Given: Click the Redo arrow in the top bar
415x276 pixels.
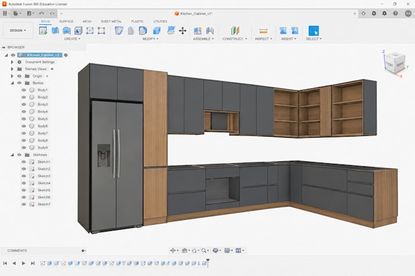Looking at the screenshot, I should point(52,13).
